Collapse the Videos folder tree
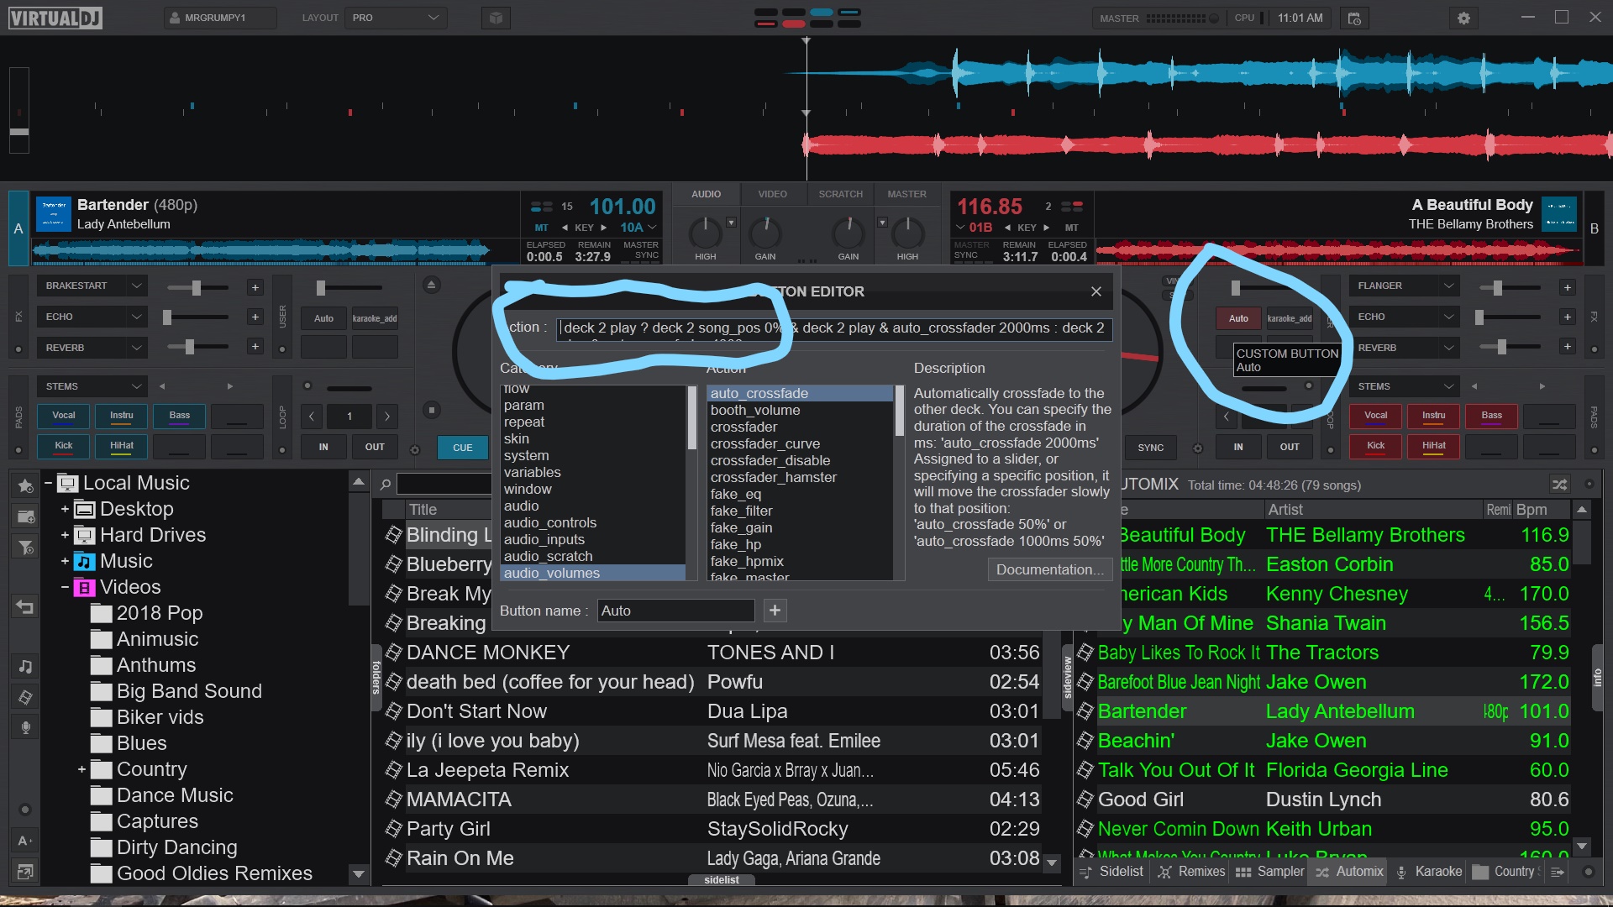1613x907 pixels. [65, 587]
